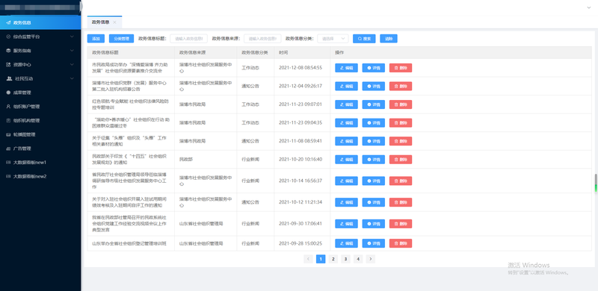Open 大数据看板new1 in the sidebar
598x291 pixels.
pyautogui.click(x=40, y=162)
